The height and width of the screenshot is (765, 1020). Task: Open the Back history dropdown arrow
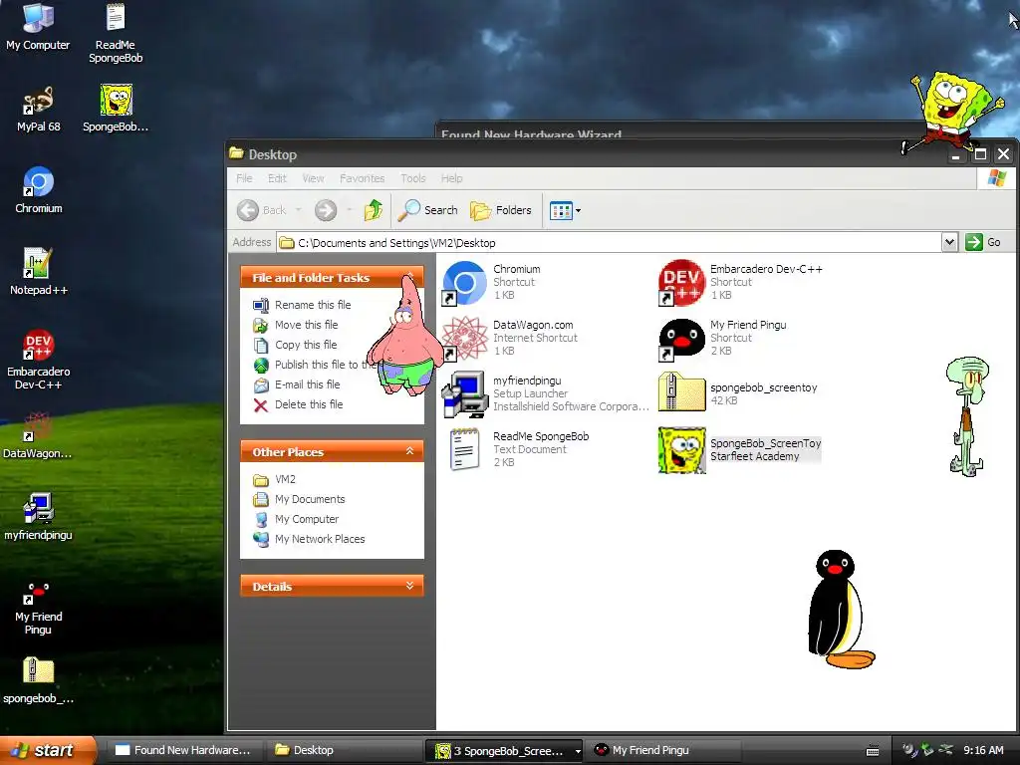(299, 210)
